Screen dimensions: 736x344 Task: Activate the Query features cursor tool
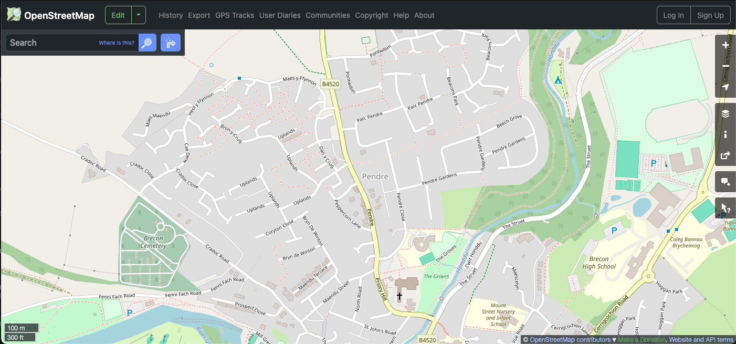click(x=726, y=208)
